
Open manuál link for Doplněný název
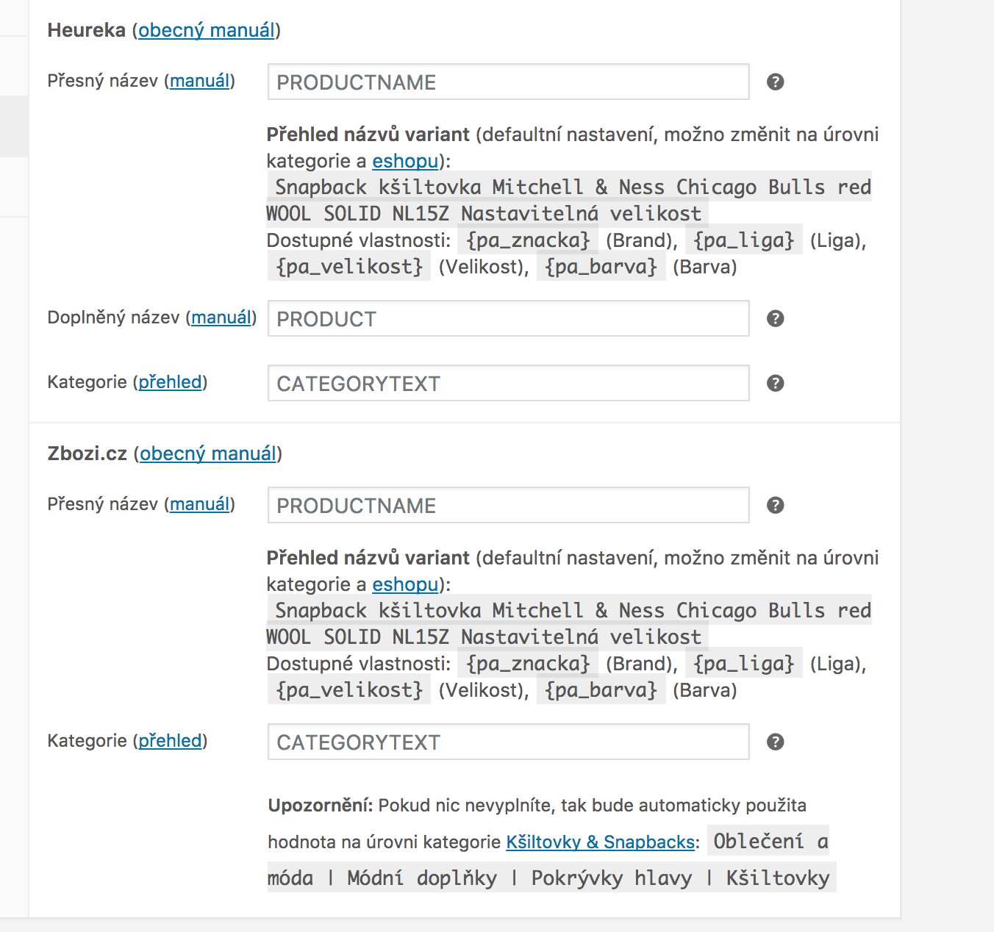click(x=221, y=318)
